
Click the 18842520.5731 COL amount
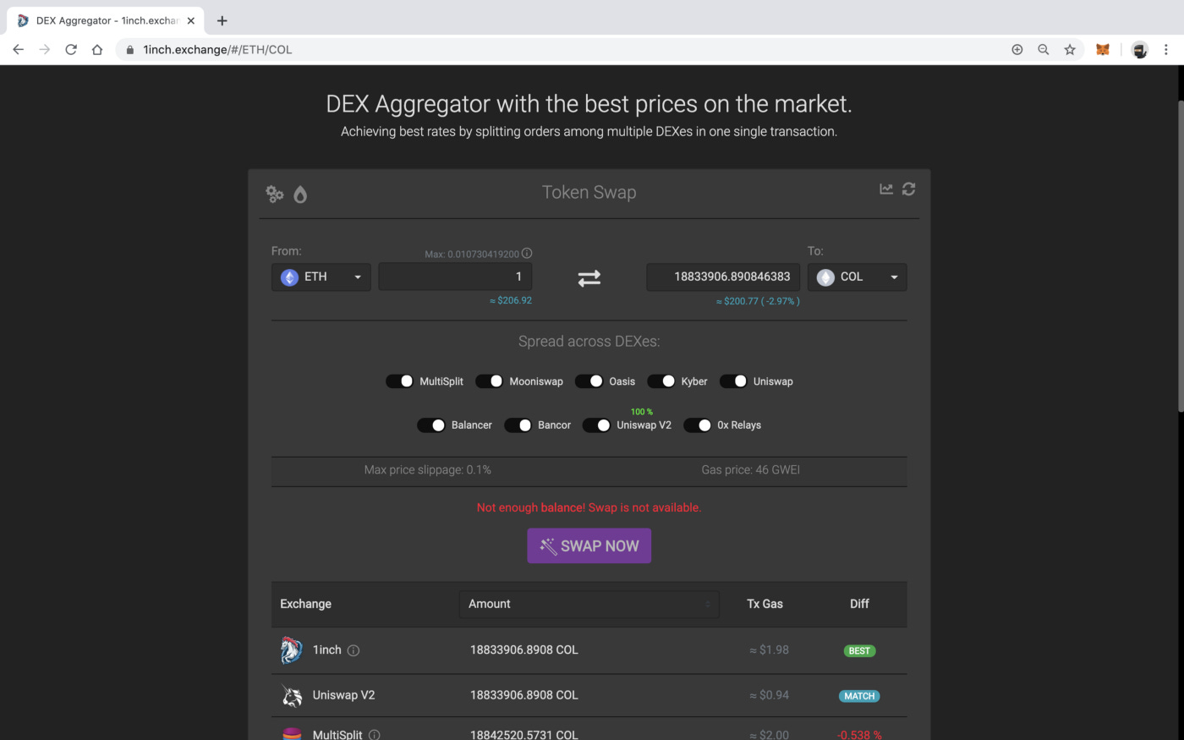point(524,735)
